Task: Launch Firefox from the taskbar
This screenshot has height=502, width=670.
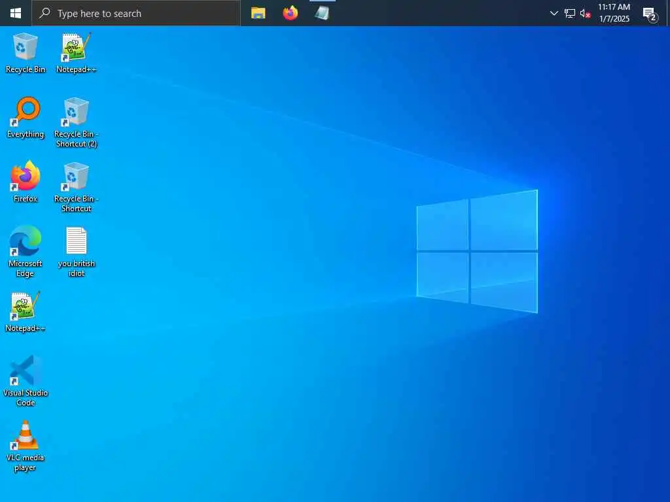Action: (x=290, y=13)
